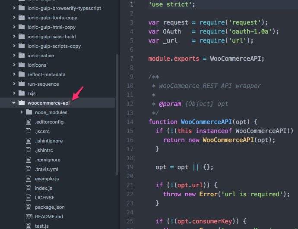Viewport: 298px width, 229px height.
Task: Click the ionic-gulp-sass-build folder icon
Action: [22, 36]
